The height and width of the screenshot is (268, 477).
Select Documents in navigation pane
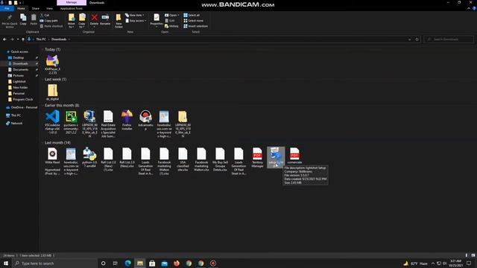pyautogui.click(x=20, y=69)
